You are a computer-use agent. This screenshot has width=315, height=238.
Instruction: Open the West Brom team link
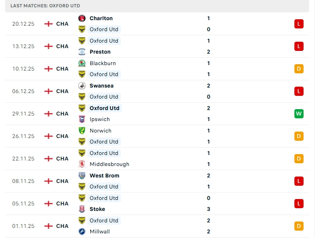click(x=104, y=176)
